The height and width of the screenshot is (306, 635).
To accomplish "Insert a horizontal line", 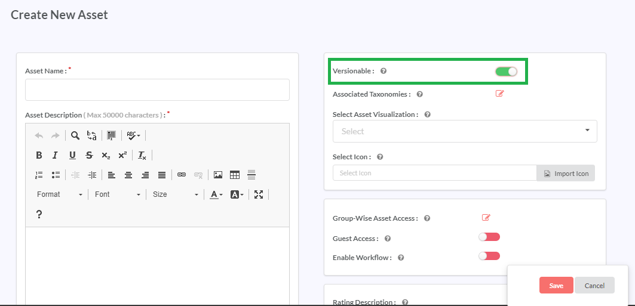I will pyautogui.click(x=251, y=175).
